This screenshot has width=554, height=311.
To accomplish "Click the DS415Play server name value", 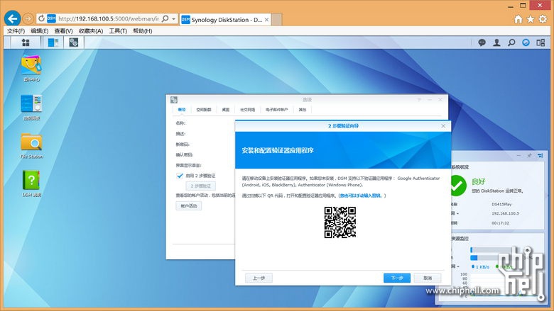I will pos(501,204).
